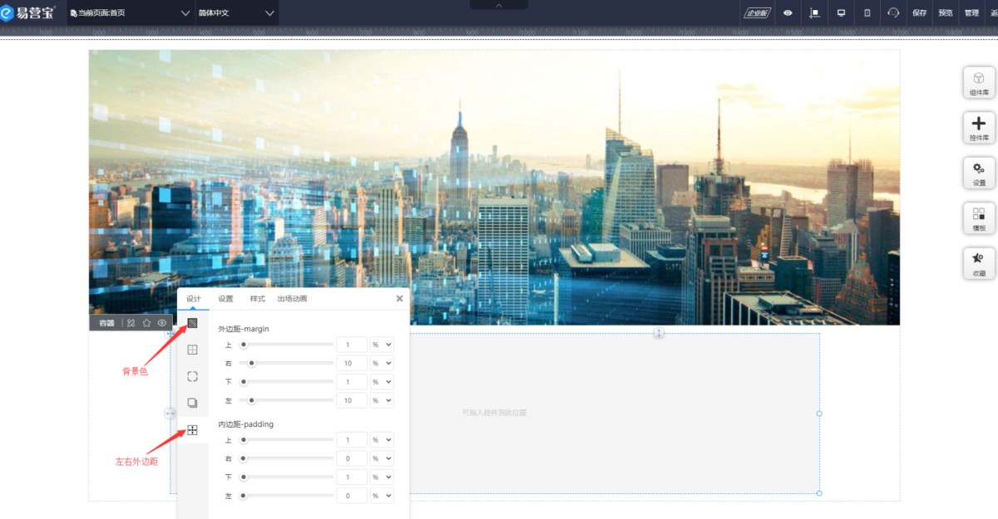
Task: Collapse the top bar with the center chevron
Action: pyautogui.click(x=499, y=4)
